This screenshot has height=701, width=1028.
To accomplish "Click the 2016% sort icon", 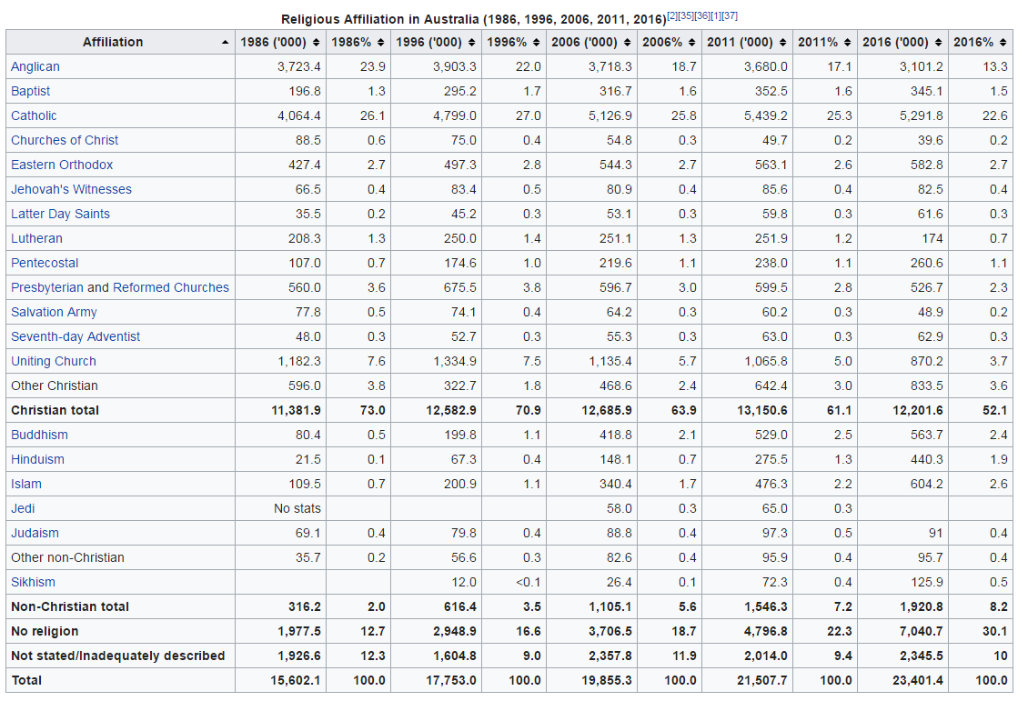I will click(x=1002, y=43).
